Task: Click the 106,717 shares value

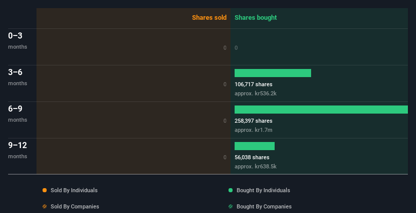Action: coord(253,84)
